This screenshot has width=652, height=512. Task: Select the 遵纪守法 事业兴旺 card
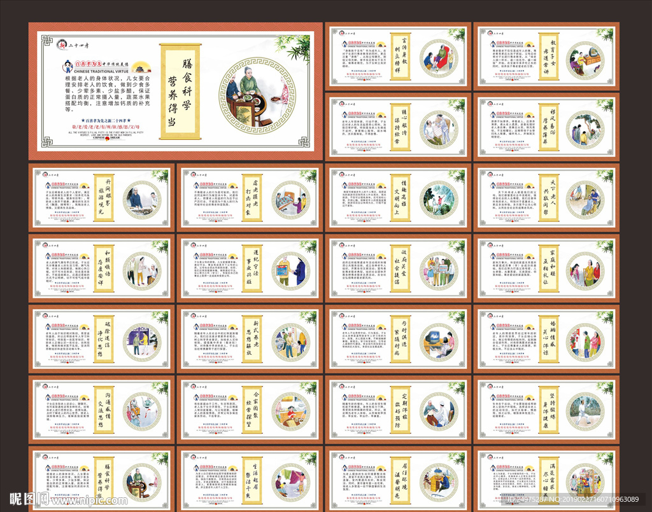coord(250,268)
